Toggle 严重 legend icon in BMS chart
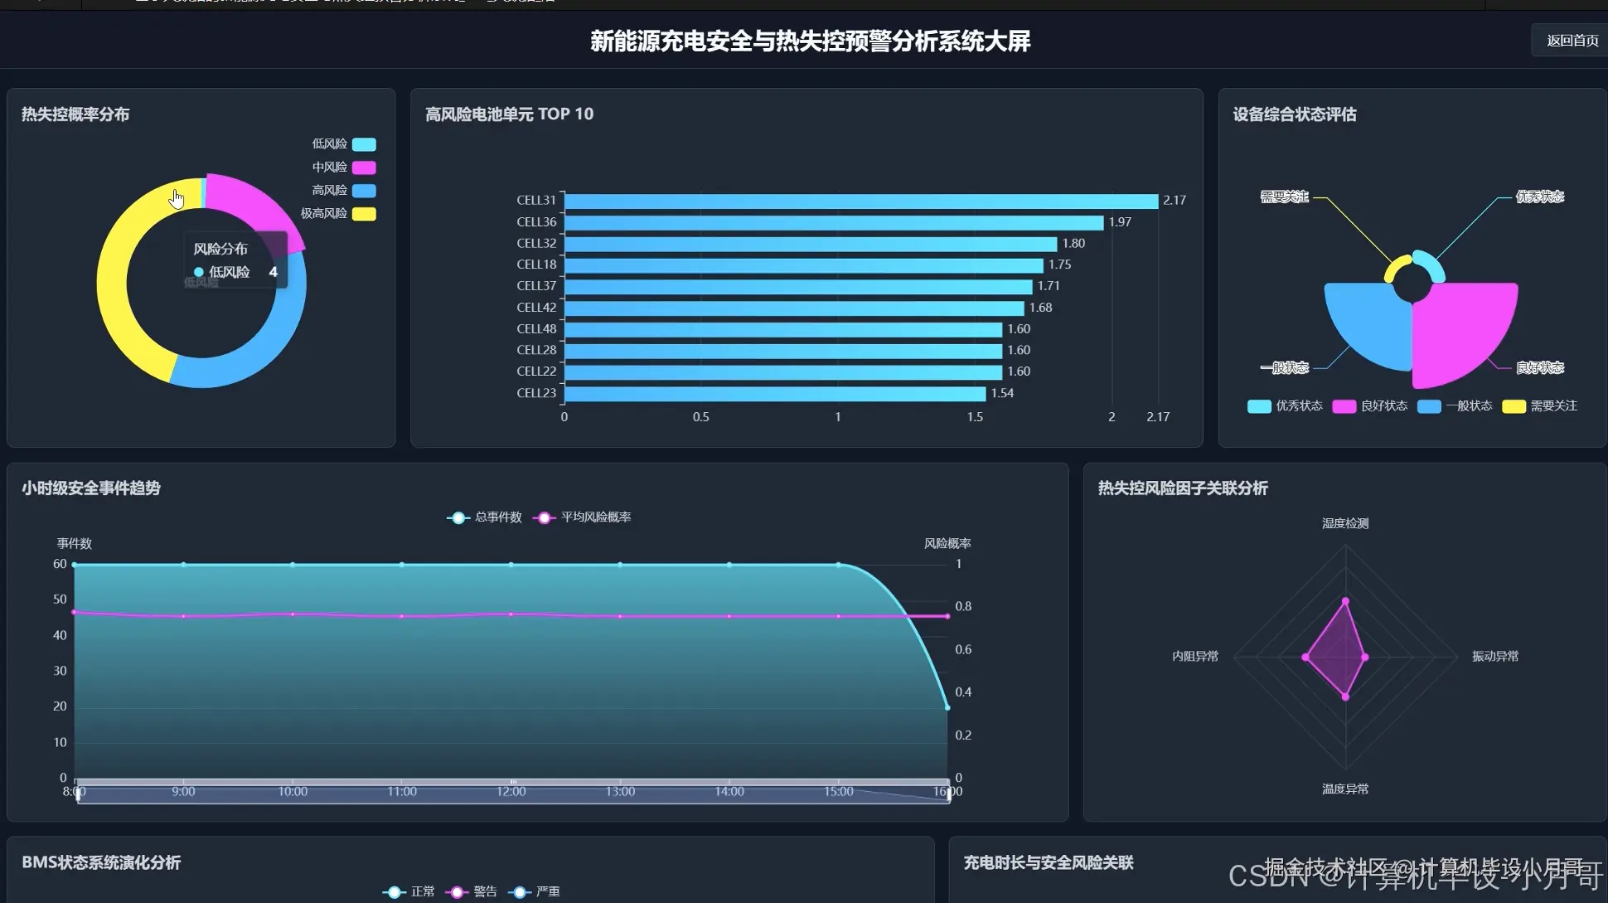The width and height of the screenshot is (1608, 903). (x=519, y=892)
